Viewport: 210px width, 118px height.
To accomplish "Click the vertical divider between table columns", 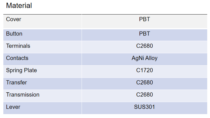I will 82,64.
